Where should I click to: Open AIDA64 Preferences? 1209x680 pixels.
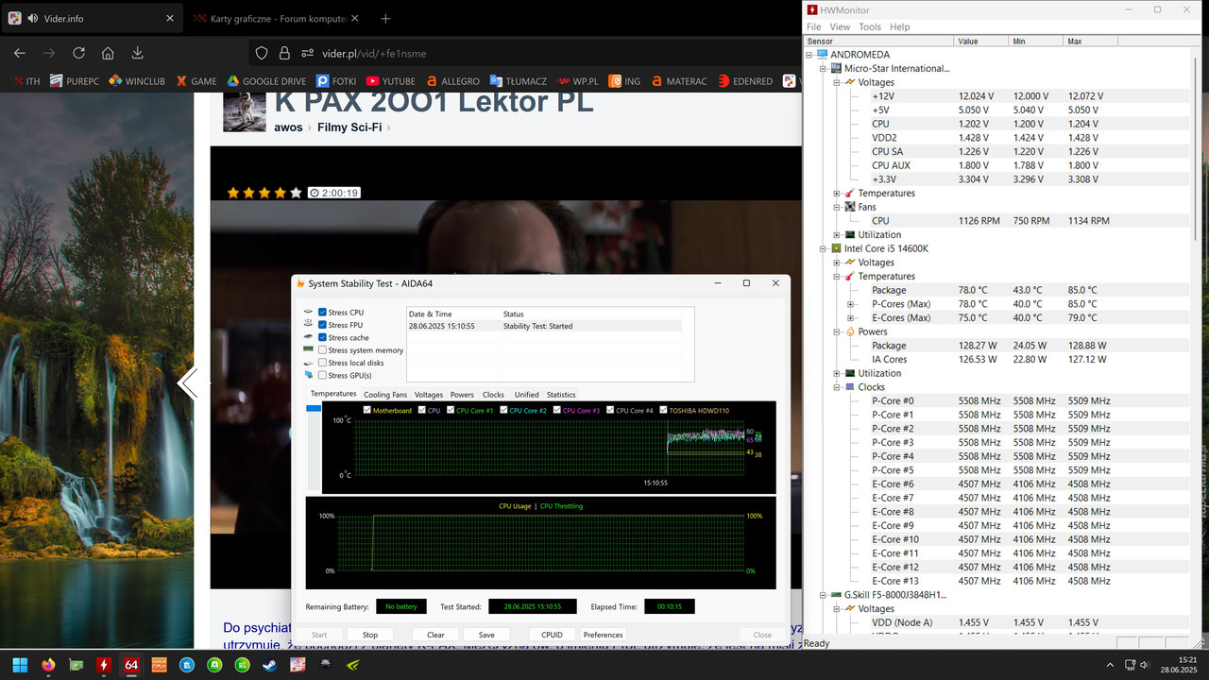pyautogui.click(x=603, y=635)
